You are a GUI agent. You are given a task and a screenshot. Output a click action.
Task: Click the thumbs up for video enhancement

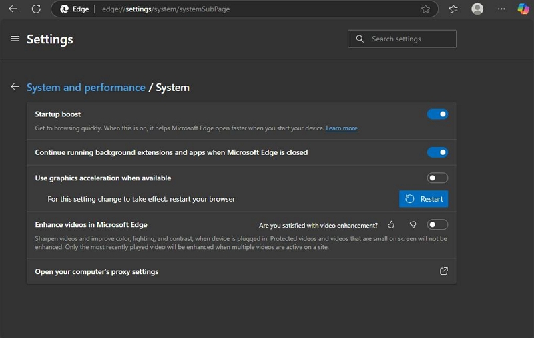pyautogui.click(x=392, y=225)
